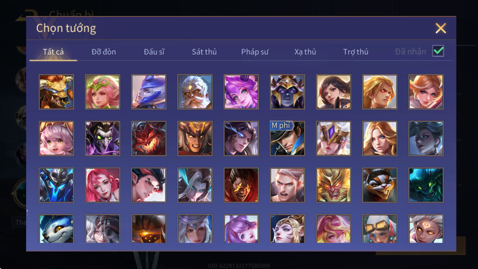Show the 'Xạ thủ' hero category
Viewport: 478px width, 269px height.
coord(305,52)
